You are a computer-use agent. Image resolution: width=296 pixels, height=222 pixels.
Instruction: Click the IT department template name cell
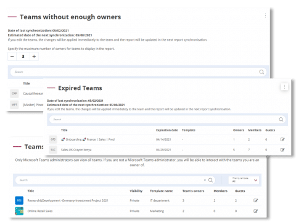pyautogui.click(x=160, y=200)
